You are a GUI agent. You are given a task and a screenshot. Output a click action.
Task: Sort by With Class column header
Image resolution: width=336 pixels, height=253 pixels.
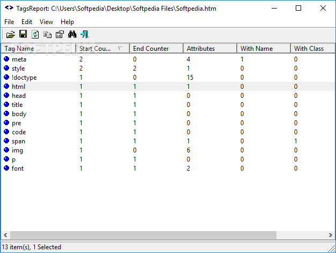pos(313,49)
